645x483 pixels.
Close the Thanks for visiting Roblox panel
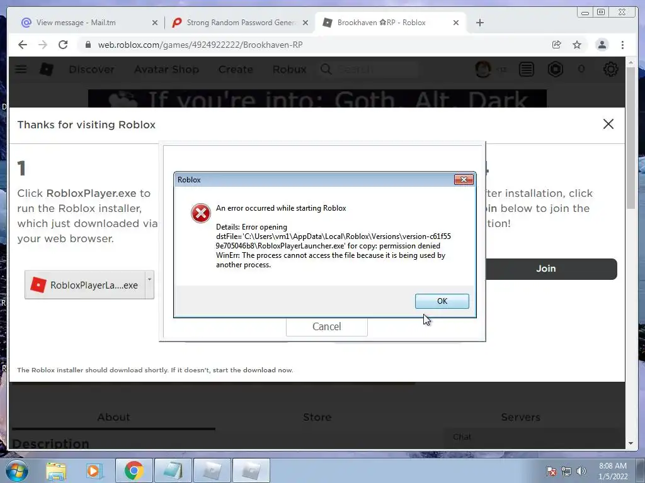point(608,124)
